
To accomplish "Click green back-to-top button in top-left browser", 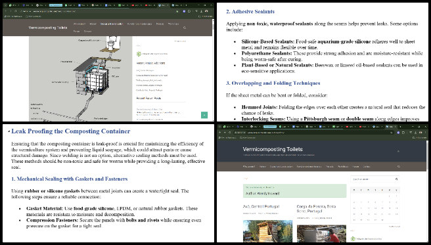I will (x=204, y=115).
